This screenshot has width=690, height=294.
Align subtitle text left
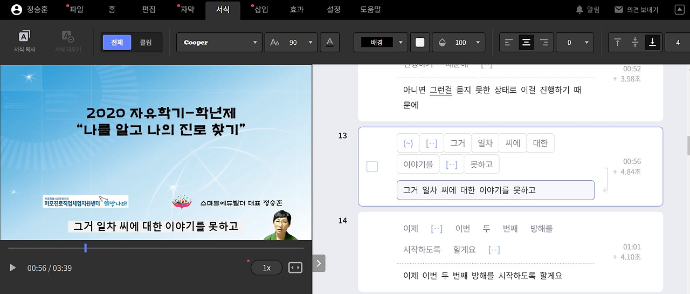pos(509,43)
